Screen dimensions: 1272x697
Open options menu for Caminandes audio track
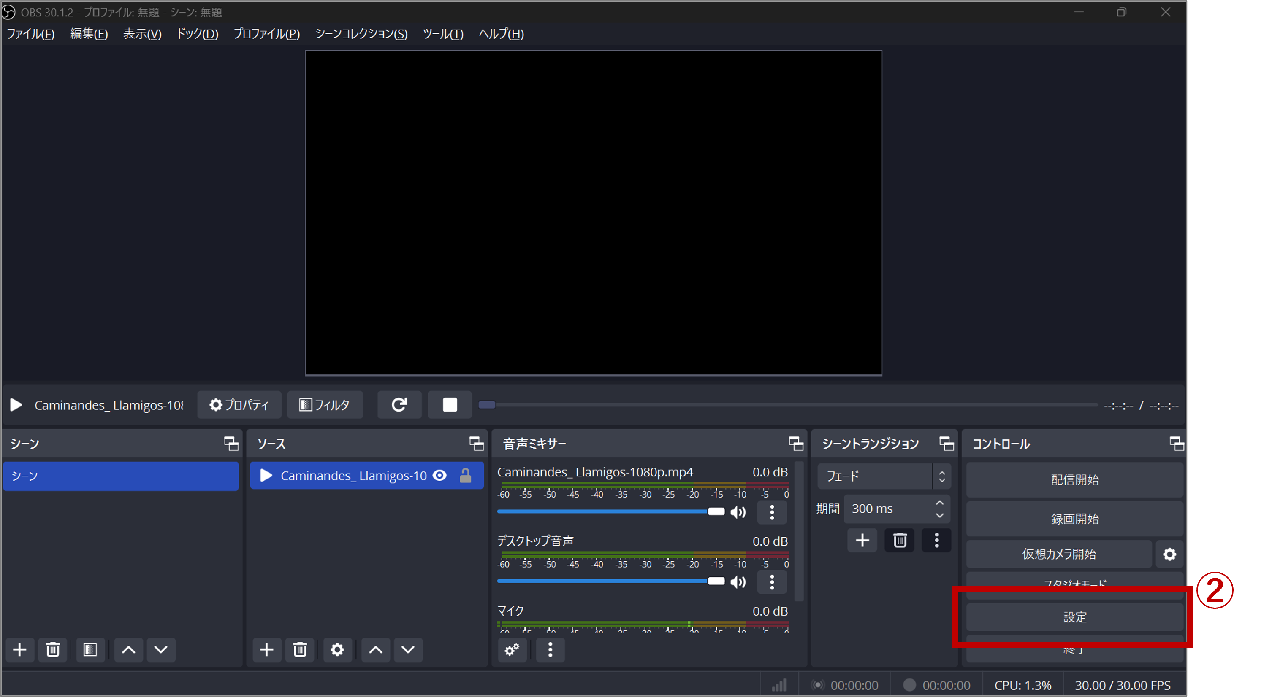[772, 512]
